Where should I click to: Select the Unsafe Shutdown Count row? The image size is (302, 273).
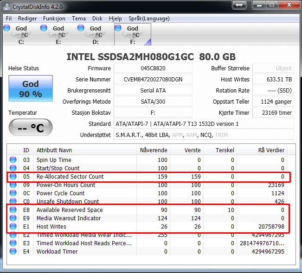click(x=148, y=201)
